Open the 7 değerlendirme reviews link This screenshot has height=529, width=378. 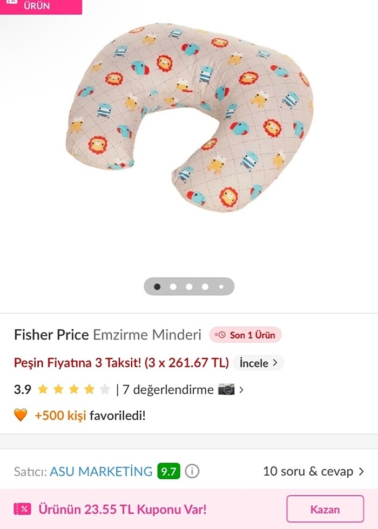pyautogui.click(x=168, y=389)
